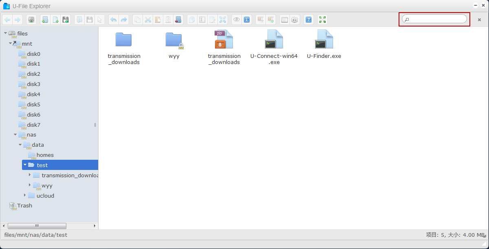Collapse the nas tree node arrow
Image resolution: width=489 pixels, height=249 pixels.
click(x=15, y=134)
